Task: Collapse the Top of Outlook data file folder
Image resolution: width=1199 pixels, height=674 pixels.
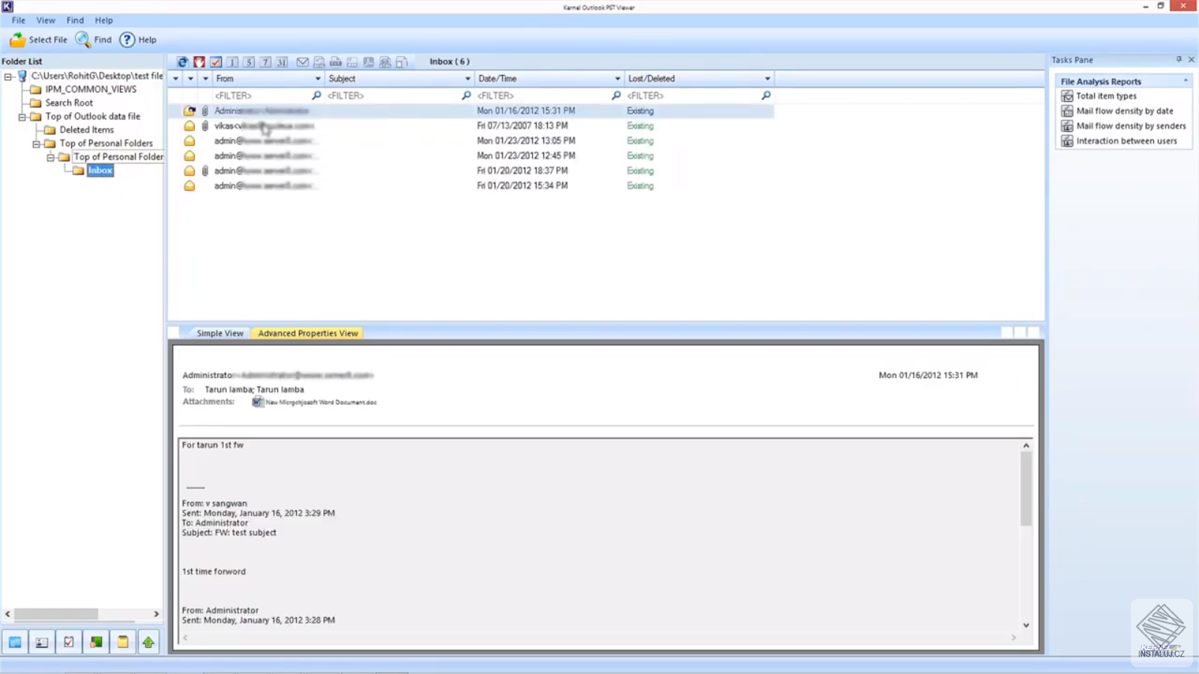Action: (x=22, y=116)
